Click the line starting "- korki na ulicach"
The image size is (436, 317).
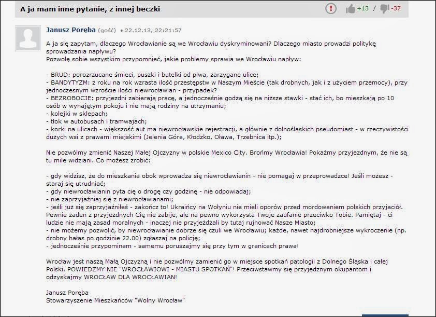click(227, 129)
